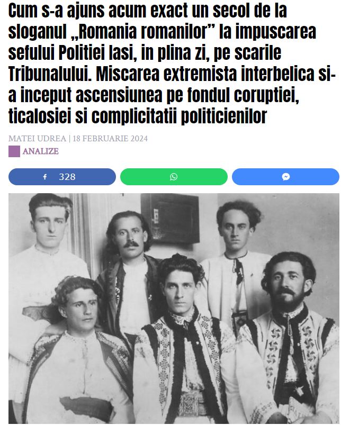Click the purple square category marker

[14, 151]
